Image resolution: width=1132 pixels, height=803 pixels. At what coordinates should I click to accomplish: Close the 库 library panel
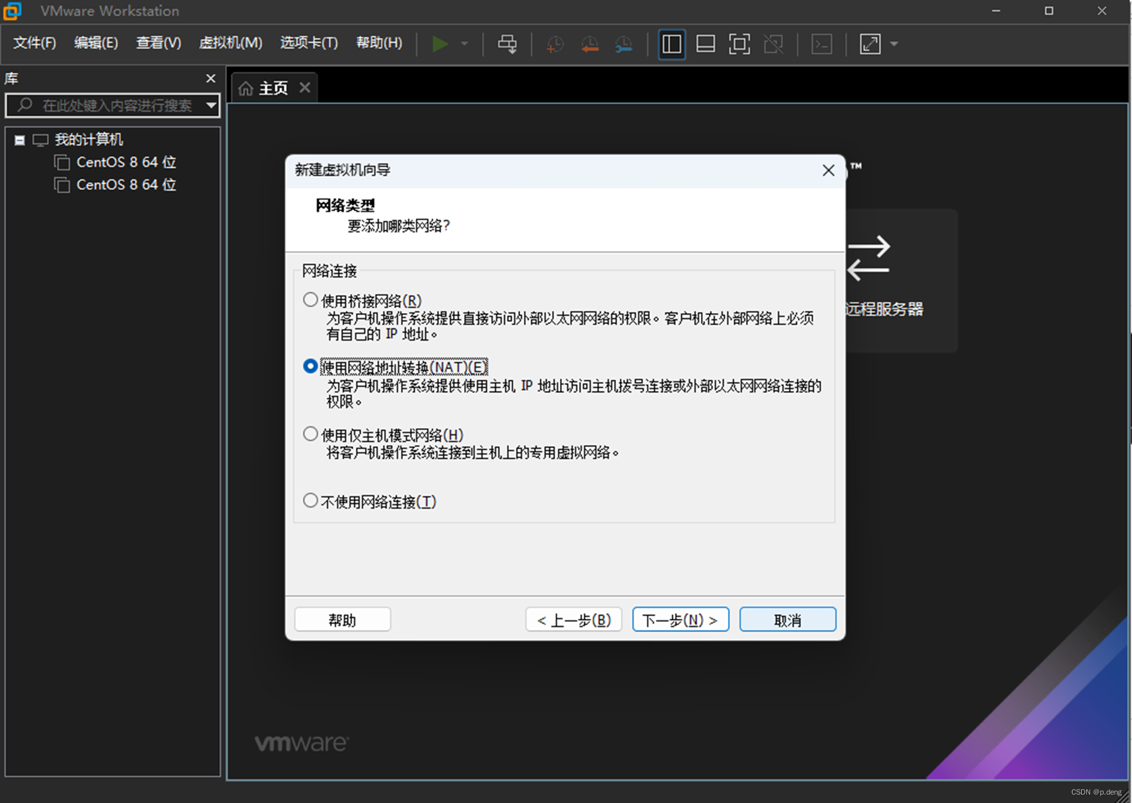[210, 79]
